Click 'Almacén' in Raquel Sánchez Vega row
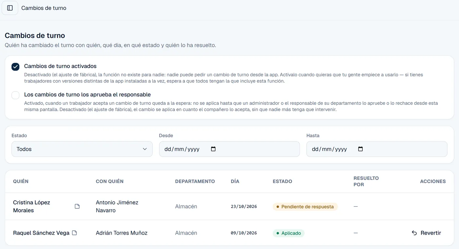The image size is (459, 249). click(186, 233)
